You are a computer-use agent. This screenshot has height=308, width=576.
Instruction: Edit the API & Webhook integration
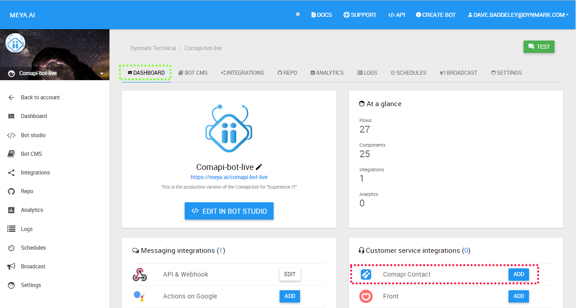coord(290,274)
